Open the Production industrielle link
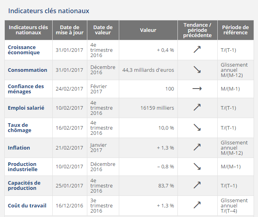 22,167
